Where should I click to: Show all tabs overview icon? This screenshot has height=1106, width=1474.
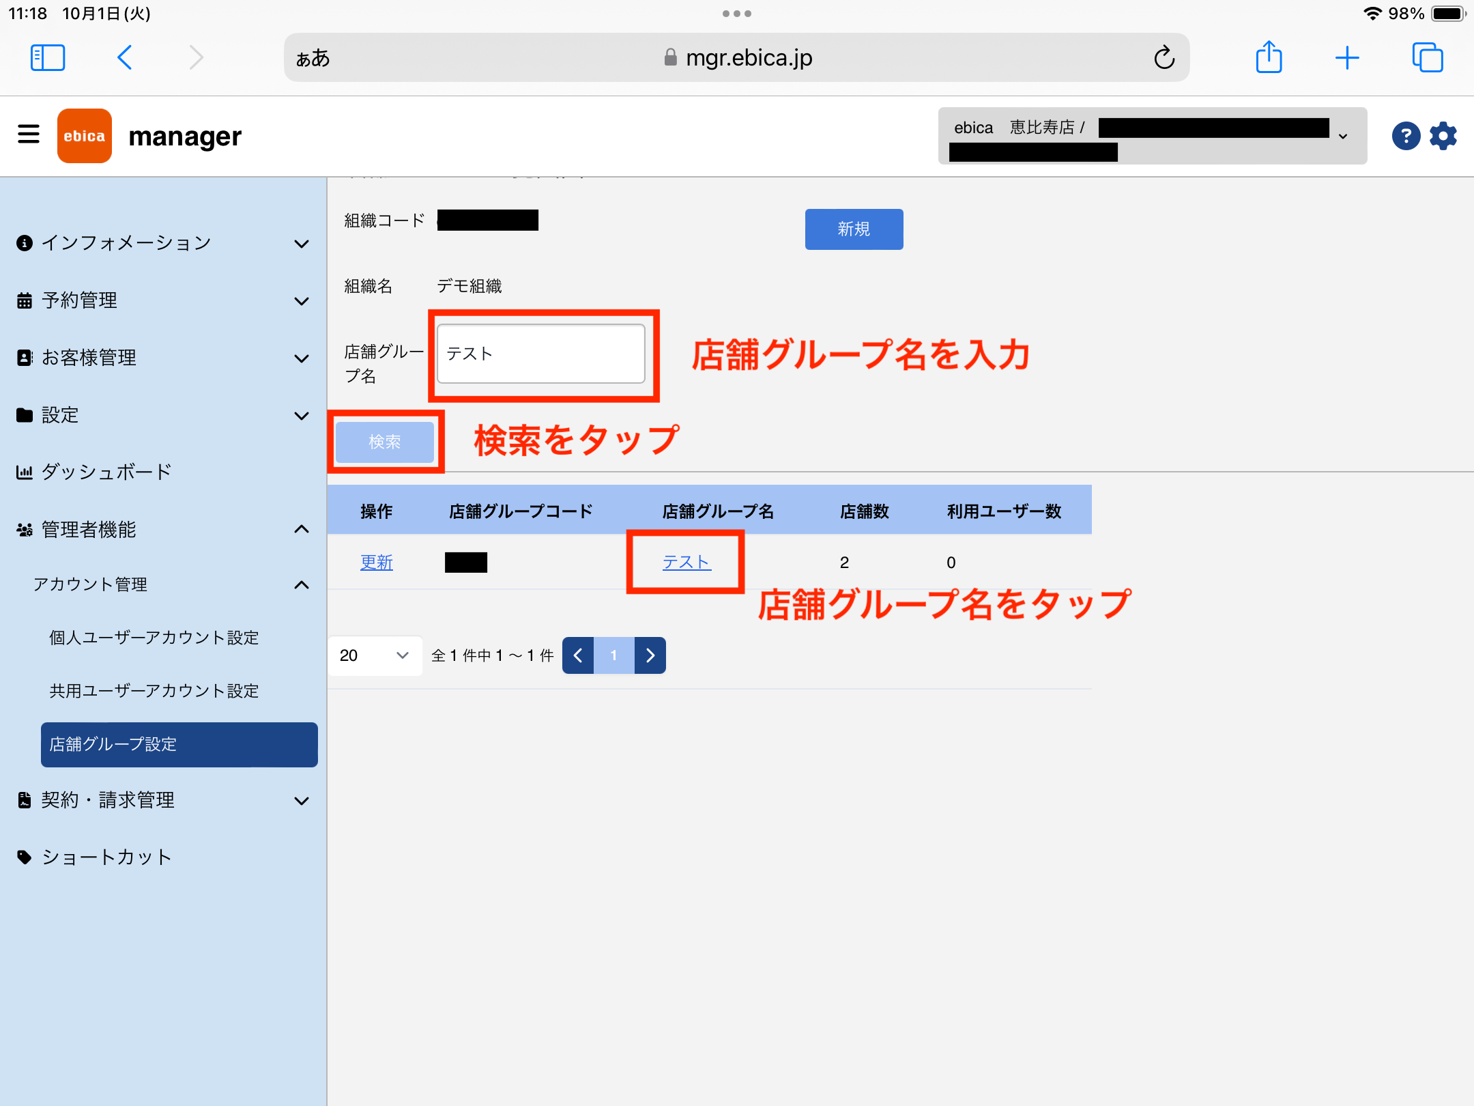pos(1428,57)
